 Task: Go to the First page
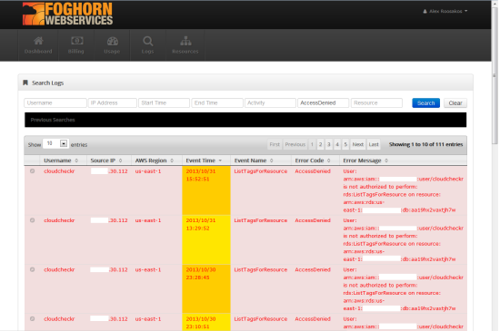[x=275, y=144]
